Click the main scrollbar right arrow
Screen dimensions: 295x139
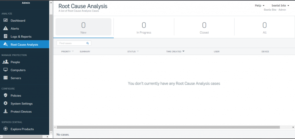293,127
